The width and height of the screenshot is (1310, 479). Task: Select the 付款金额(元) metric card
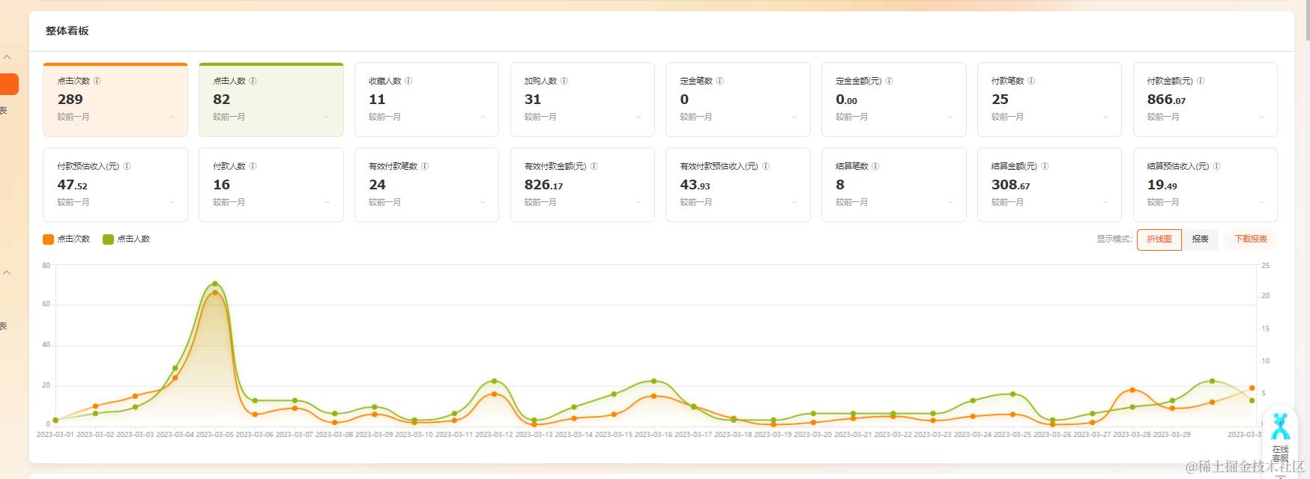(1205, 100)
